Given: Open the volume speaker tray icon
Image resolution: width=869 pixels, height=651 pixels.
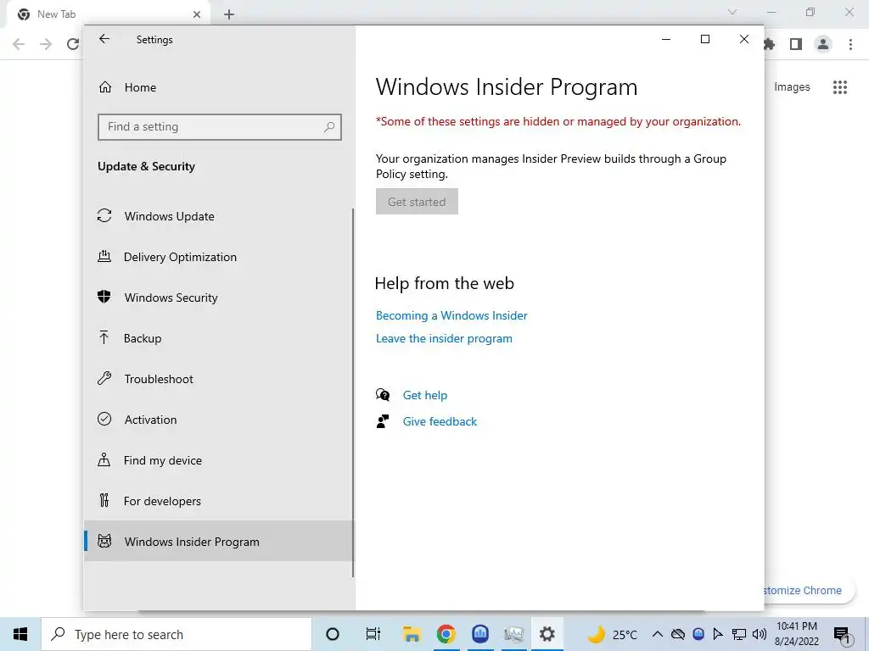Looking at the screenshot, I should point(760,634).
